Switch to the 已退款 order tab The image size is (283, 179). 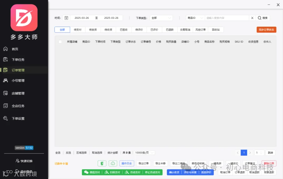pyautogui.click(x=170, y=30)
